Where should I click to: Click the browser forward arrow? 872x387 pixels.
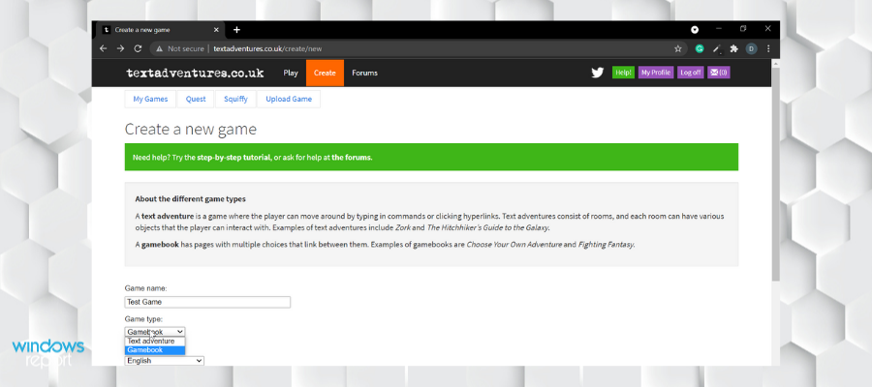[x=120, y=49]
